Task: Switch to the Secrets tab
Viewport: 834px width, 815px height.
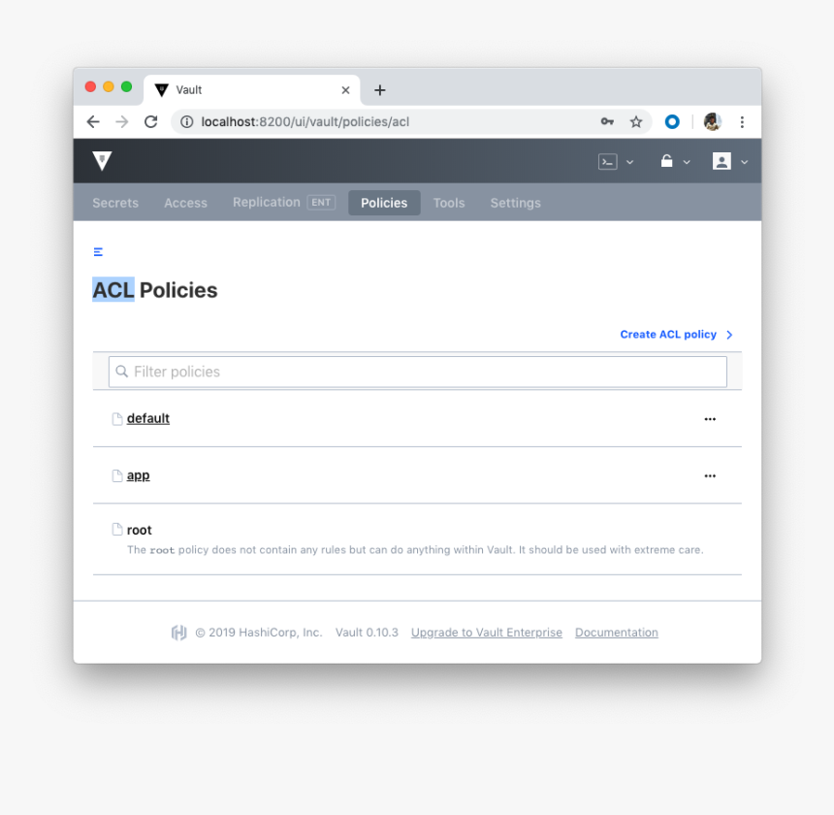Action: 115,203
